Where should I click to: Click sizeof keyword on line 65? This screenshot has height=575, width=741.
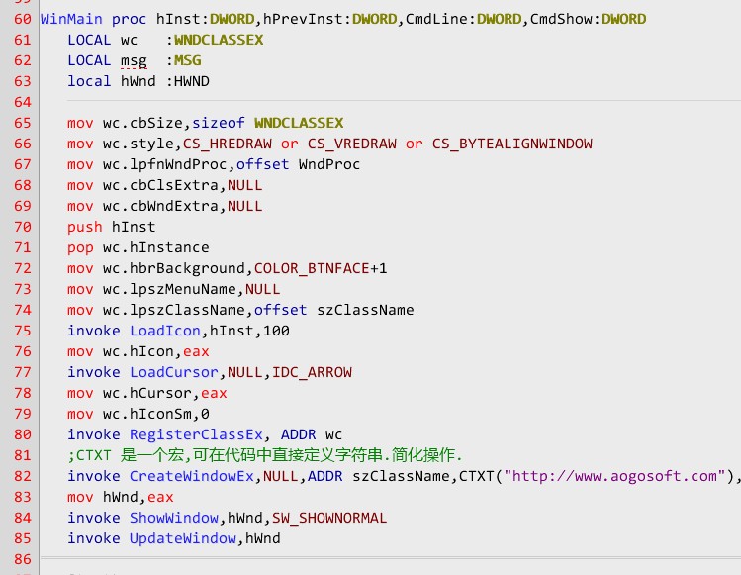(219, 123)
